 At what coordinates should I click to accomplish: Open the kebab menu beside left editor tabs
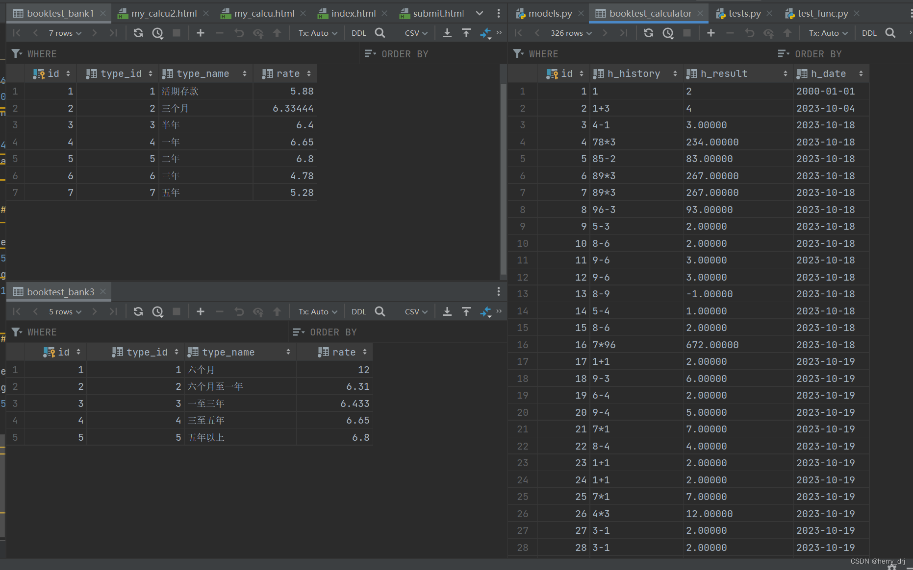(499, 13)
